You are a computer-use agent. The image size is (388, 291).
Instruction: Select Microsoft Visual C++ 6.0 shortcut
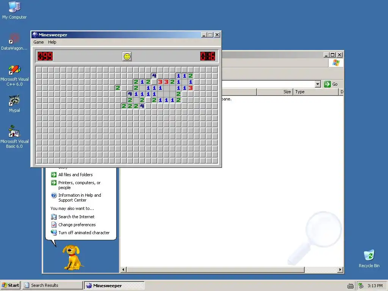coord(14,75)
